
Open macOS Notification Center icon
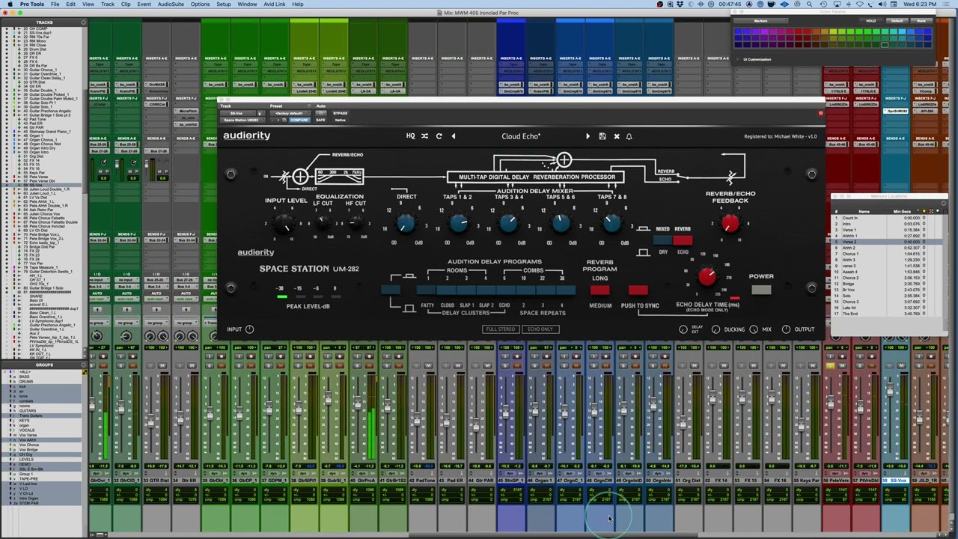tap(948, 4)
